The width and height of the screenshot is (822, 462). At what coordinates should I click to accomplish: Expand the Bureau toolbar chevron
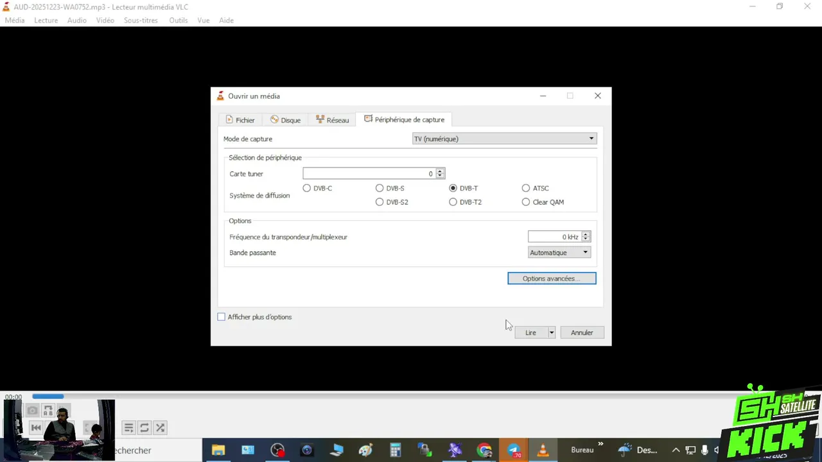[x=601, y=444]
